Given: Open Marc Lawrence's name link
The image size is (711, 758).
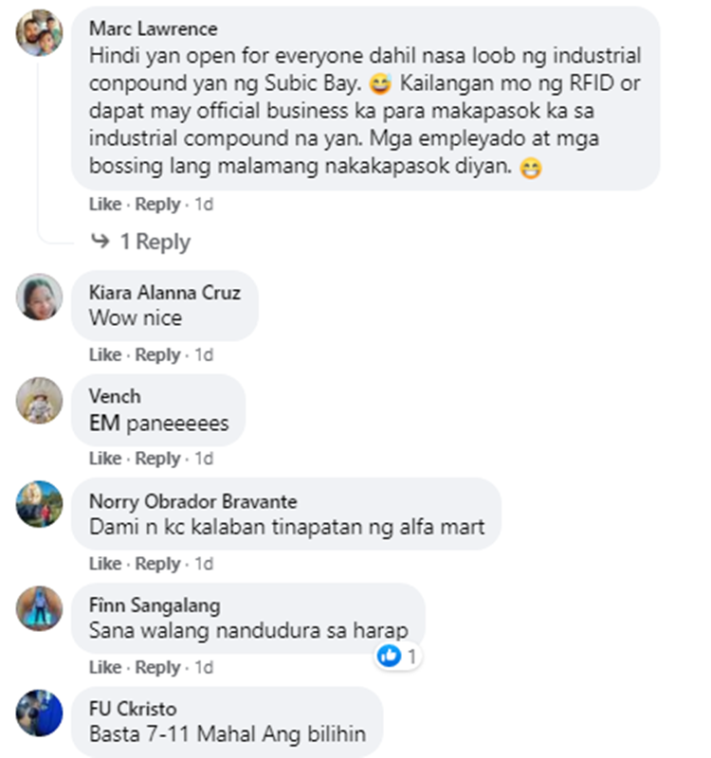Looking at the screenshot, I should coord(153,29).
